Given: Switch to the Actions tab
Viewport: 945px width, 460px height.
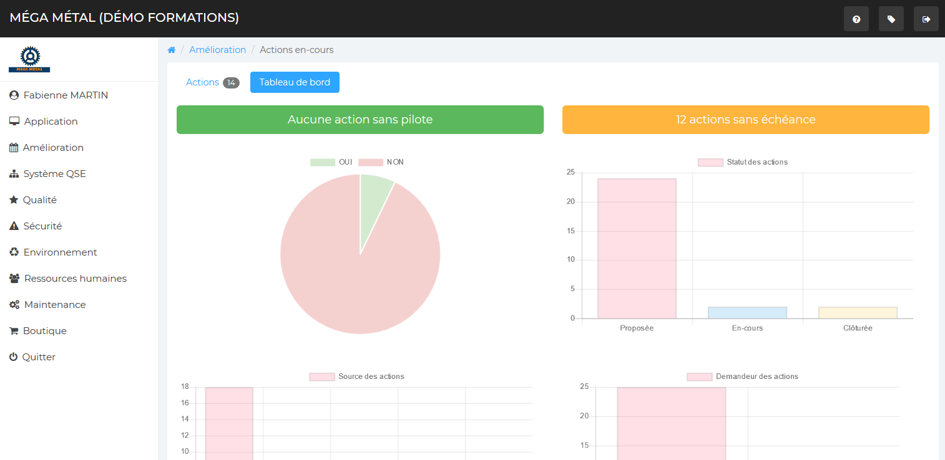Looking at the screenshot, I should (x=203, y=82).
